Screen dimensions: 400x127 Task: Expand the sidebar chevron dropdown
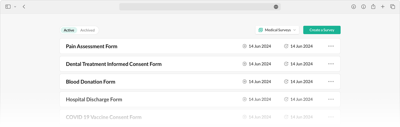15,7
